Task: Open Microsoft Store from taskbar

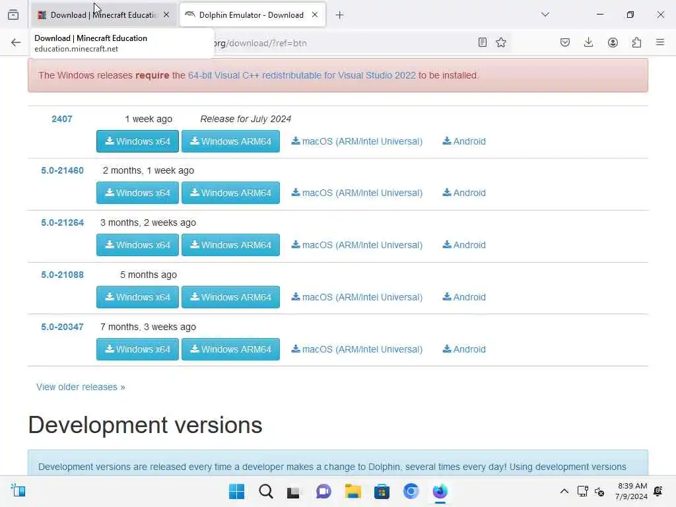Action: tap(382, 491)
